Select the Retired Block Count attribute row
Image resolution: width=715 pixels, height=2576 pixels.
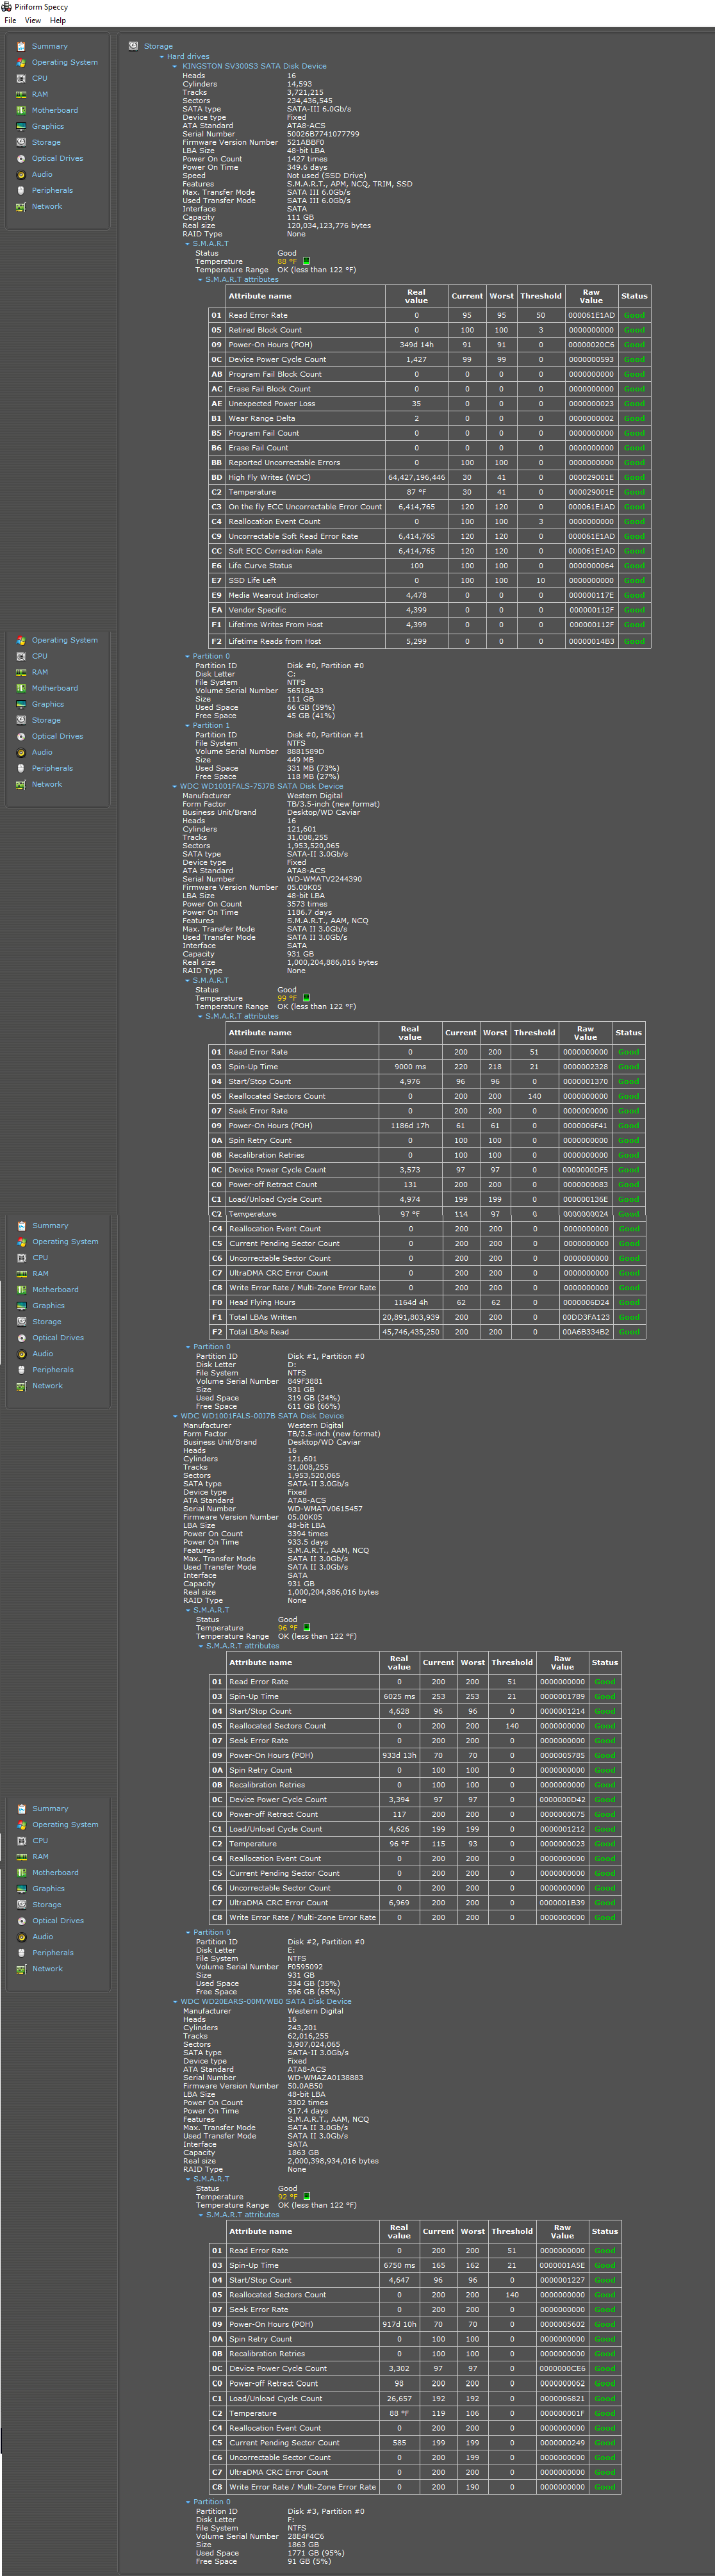(429, 330)
